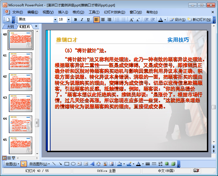
Task: Select slide 43 thumbnail
Action: tap(21, 103)
